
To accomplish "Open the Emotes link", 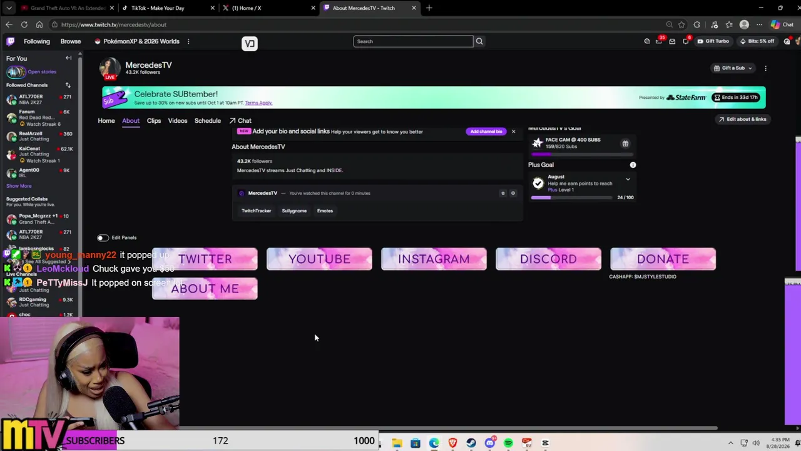I will (x=325, y=211).
